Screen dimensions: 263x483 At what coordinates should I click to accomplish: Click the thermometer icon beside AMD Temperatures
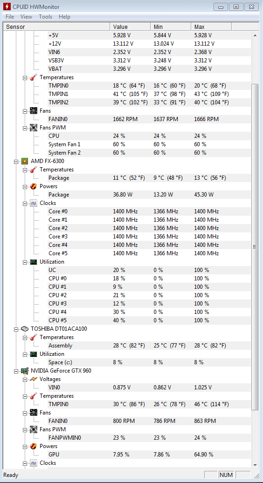pyautogui.click(x=34, y=170)
